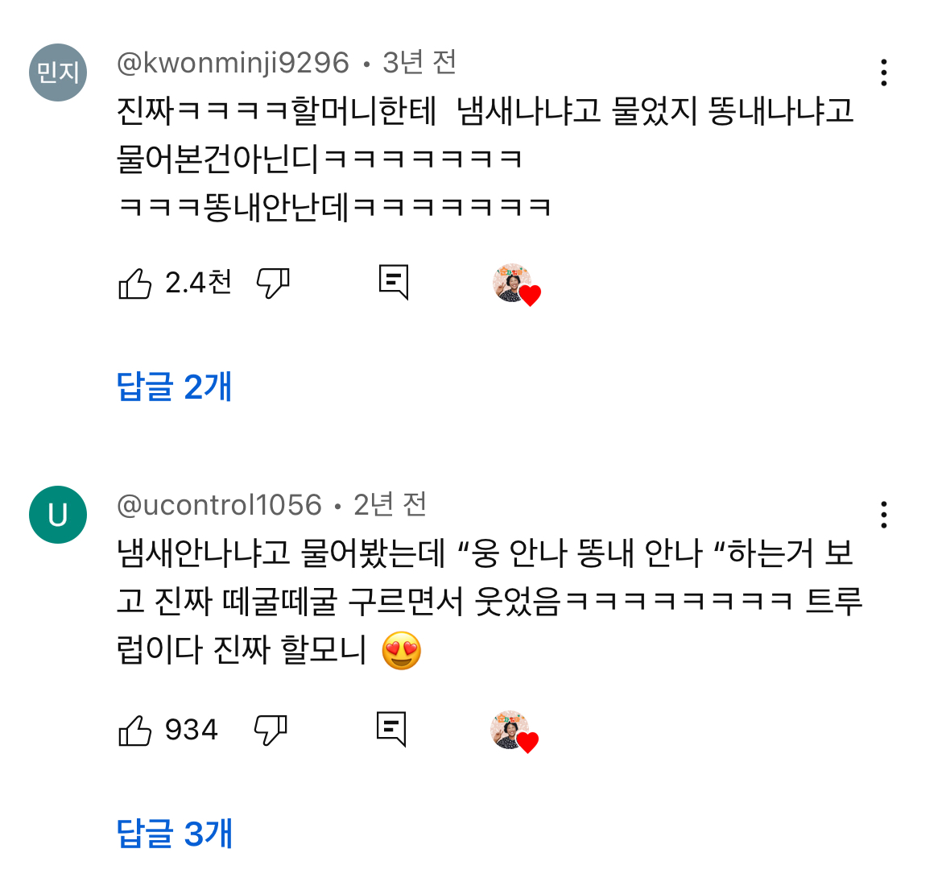Expand 답글 3개 replies
The image size is (942, 882).
tap(174, 834)
